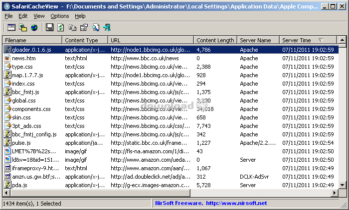349x210 pixels.
Task: Click vertical scrollbar down arrow
Action: point(342,185)
